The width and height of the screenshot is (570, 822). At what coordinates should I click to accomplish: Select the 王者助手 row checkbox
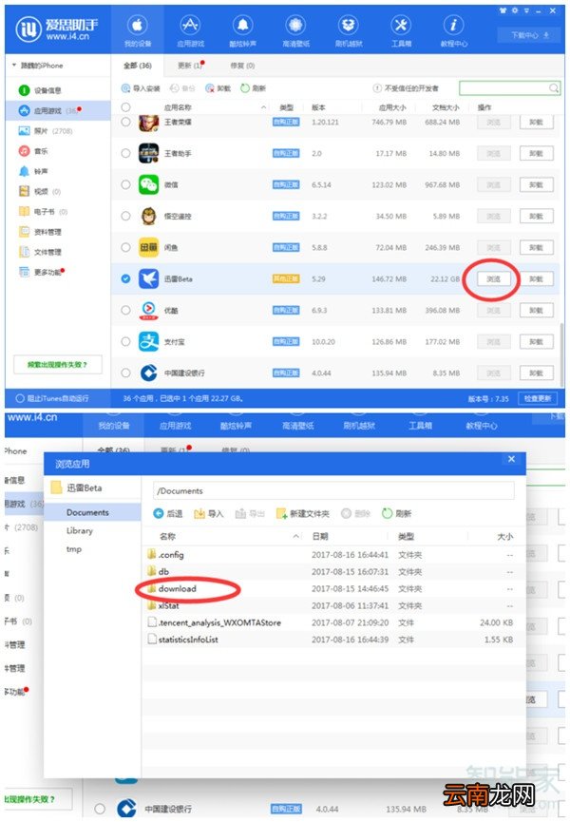[x=125, y=153]
